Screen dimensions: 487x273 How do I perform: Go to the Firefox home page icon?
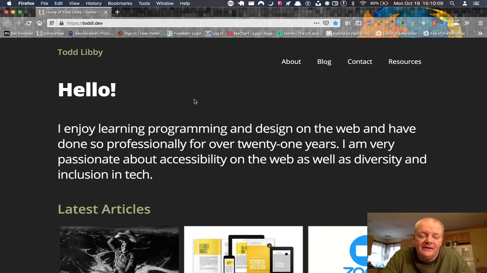click(x=40, y=23)
